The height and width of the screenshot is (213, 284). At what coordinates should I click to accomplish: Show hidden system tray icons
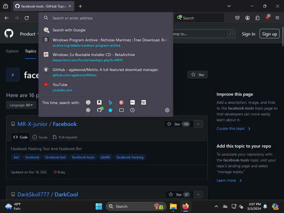(216, 206)
